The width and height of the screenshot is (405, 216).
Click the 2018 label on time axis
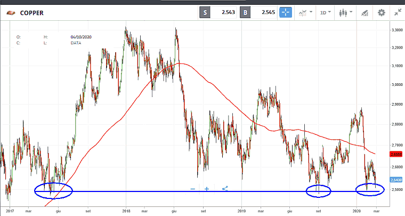point(126,210)
